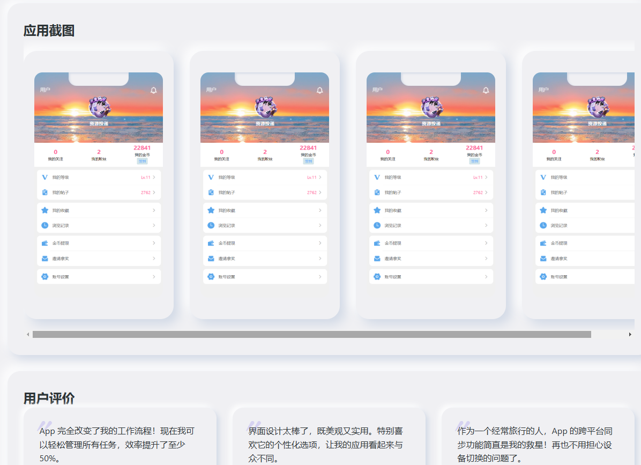Click the 浏览记录 clock icon in the first screenshot
The height and width of the screenshot is (465, 641).
[x=45, y=225]
